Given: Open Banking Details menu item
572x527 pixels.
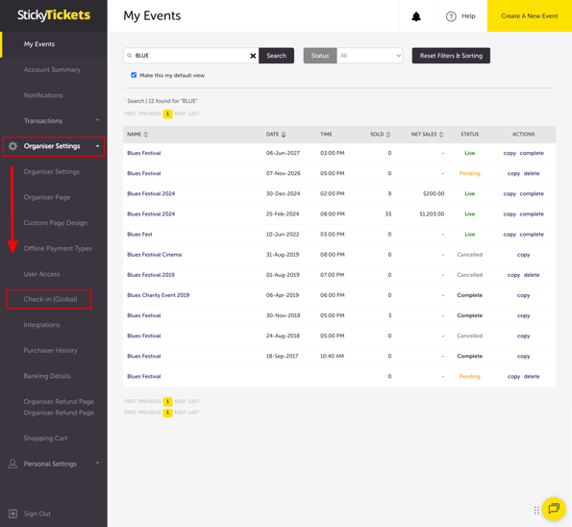Looking at the screenshot, I should pyautogui.click(x=47, y=376).
